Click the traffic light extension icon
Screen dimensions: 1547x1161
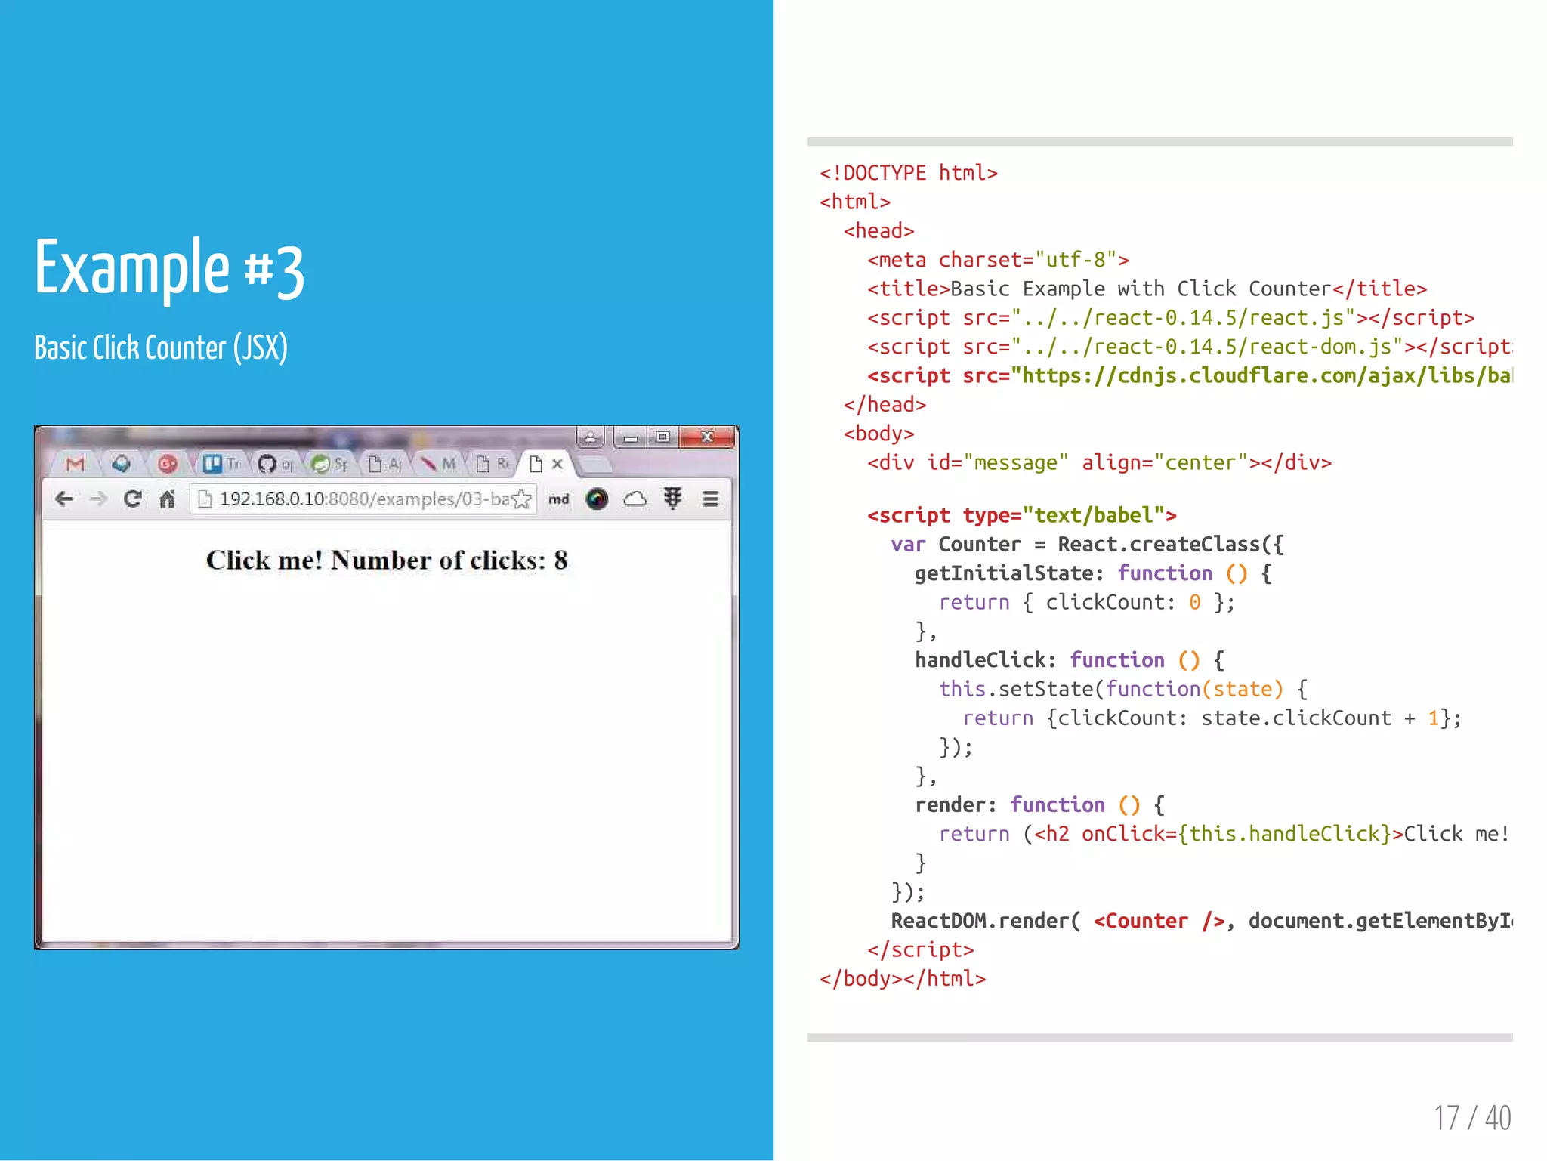672,499
